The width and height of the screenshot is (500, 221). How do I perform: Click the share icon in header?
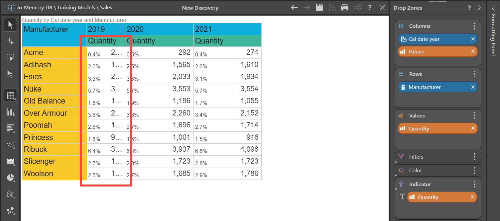tap(357, 8)
